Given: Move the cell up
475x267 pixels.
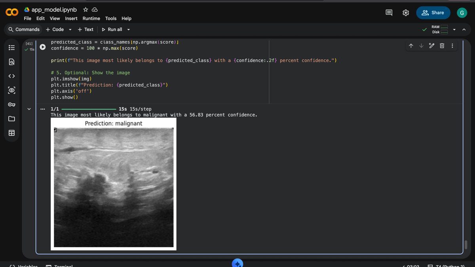Looking at the screenshot, I should point(411,46).
